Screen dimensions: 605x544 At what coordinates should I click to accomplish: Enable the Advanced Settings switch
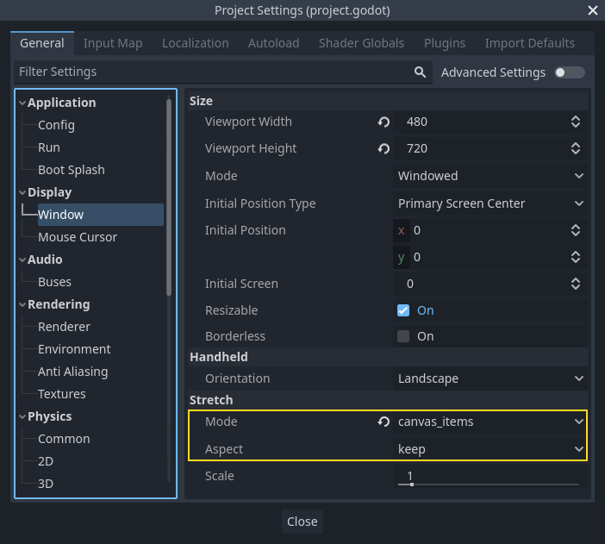pyautogui.click(x=570, y=72)
